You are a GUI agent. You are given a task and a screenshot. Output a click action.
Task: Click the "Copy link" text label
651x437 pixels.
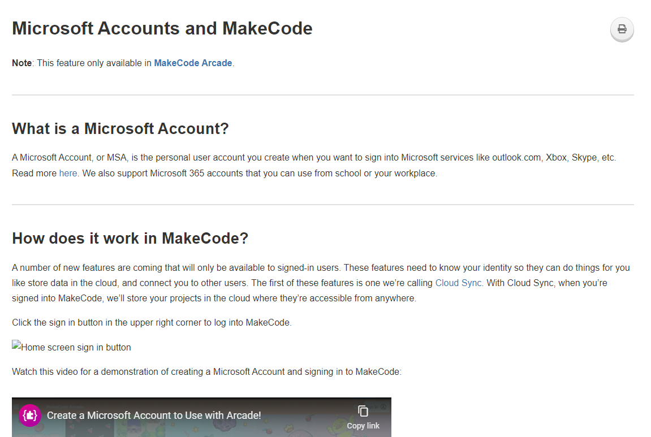[363, 426]
